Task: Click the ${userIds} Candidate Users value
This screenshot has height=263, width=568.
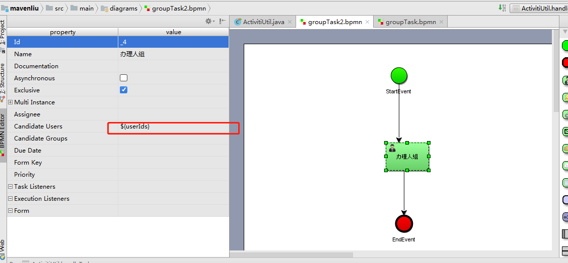Action: point(174,126)
